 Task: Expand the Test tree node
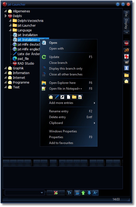click(x=6, y=87)
